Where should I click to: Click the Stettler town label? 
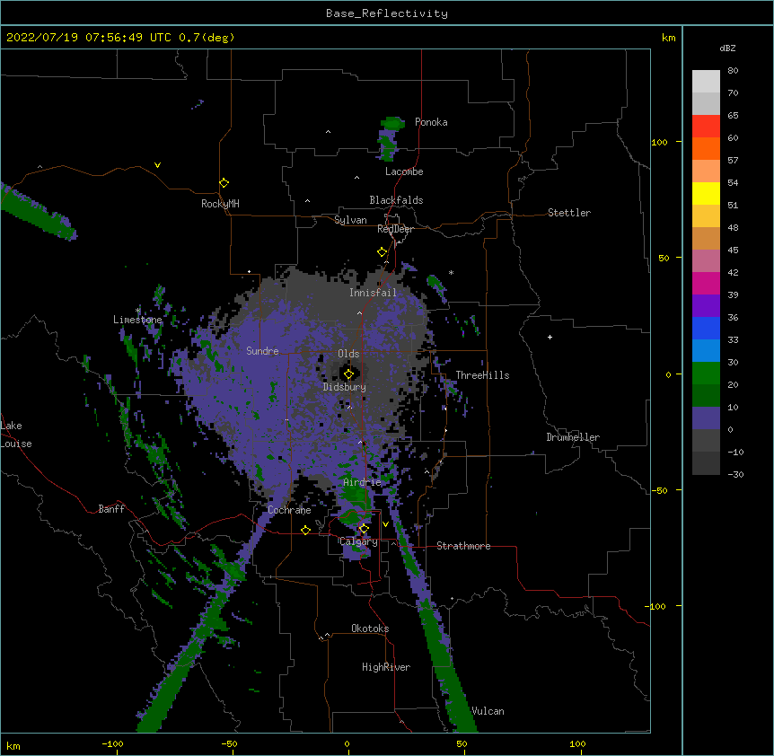tap(569, 213)
